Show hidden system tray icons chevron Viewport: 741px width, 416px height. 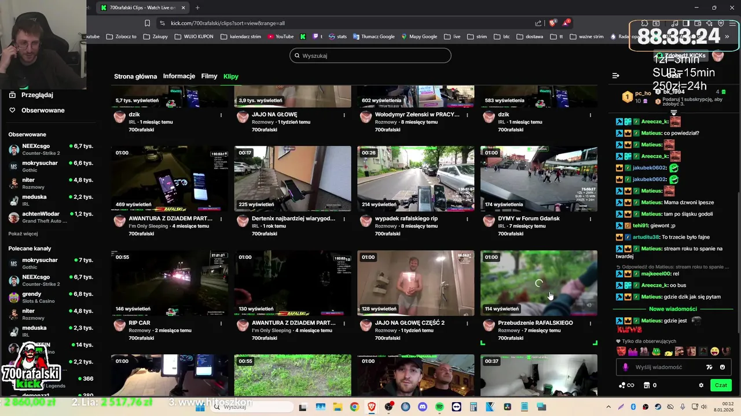coord(608,407)
